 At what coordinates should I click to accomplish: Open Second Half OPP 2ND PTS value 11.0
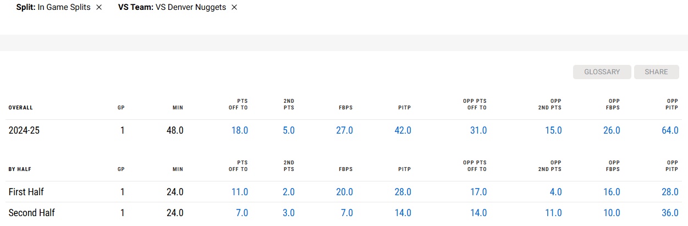click(x=553, y=213)
